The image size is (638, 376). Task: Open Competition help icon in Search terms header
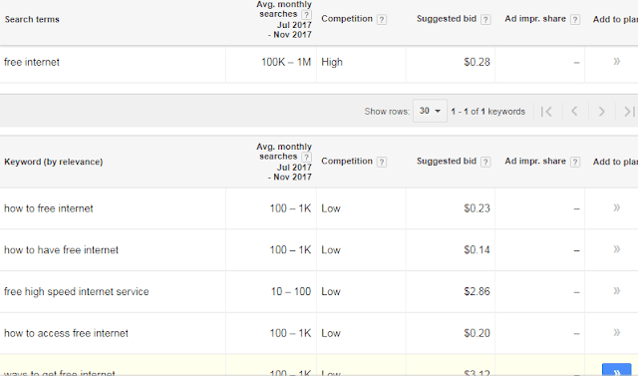pyautogui.click(x=381, y=20)
